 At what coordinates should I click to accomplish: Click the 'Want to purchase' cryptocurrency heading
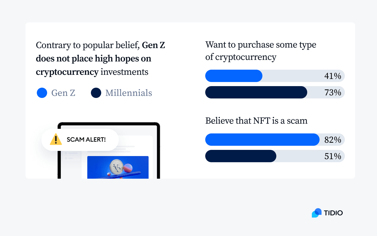pos(260,51)
